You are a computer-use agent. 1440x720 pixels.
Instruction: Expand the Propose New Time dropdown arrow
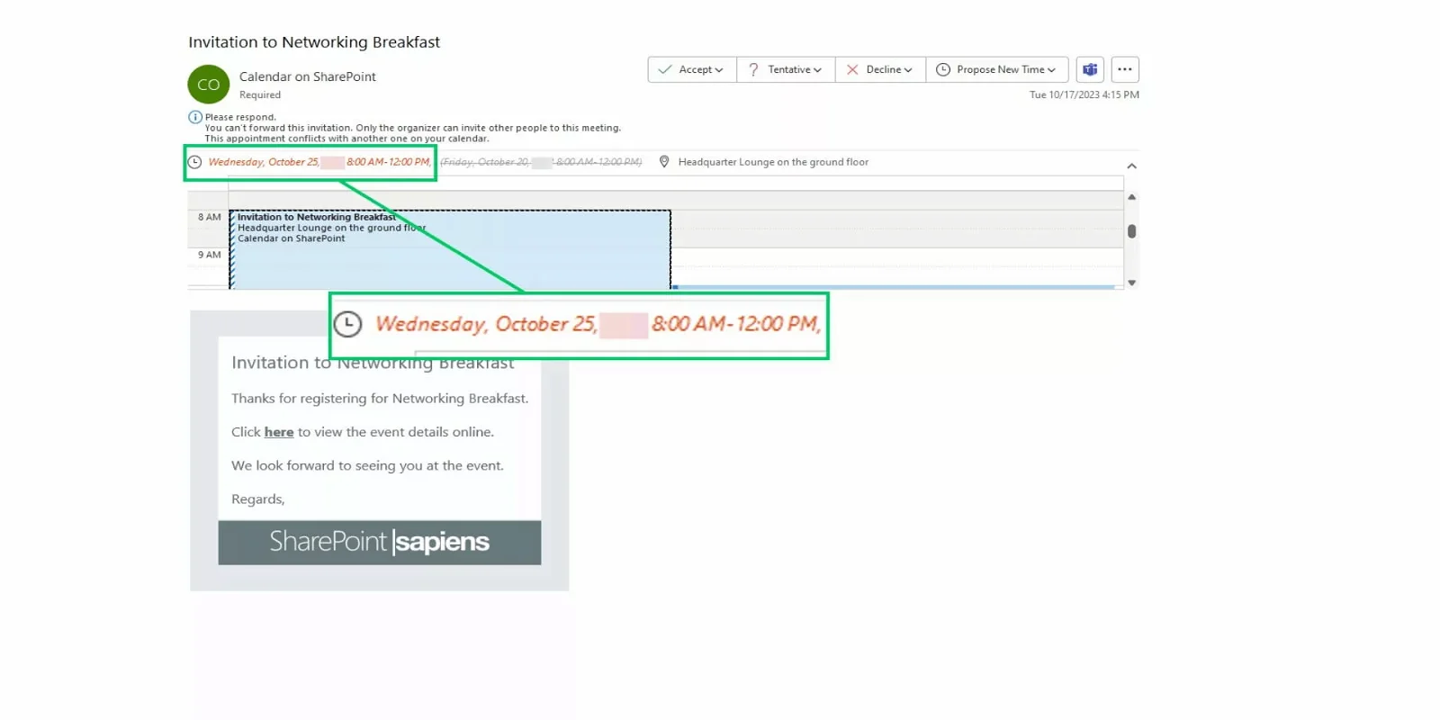point(1051,70)
